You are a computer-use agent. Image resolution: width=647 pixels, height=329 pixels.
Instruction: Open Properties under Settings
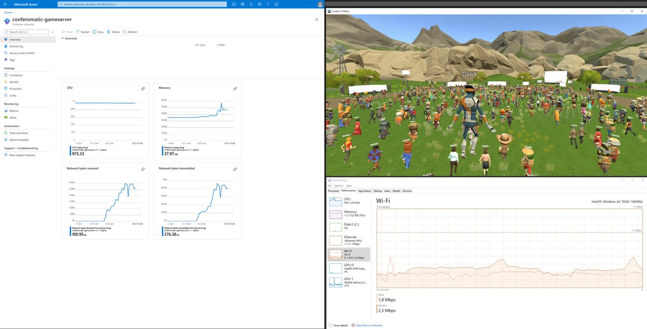coord(28,88)
